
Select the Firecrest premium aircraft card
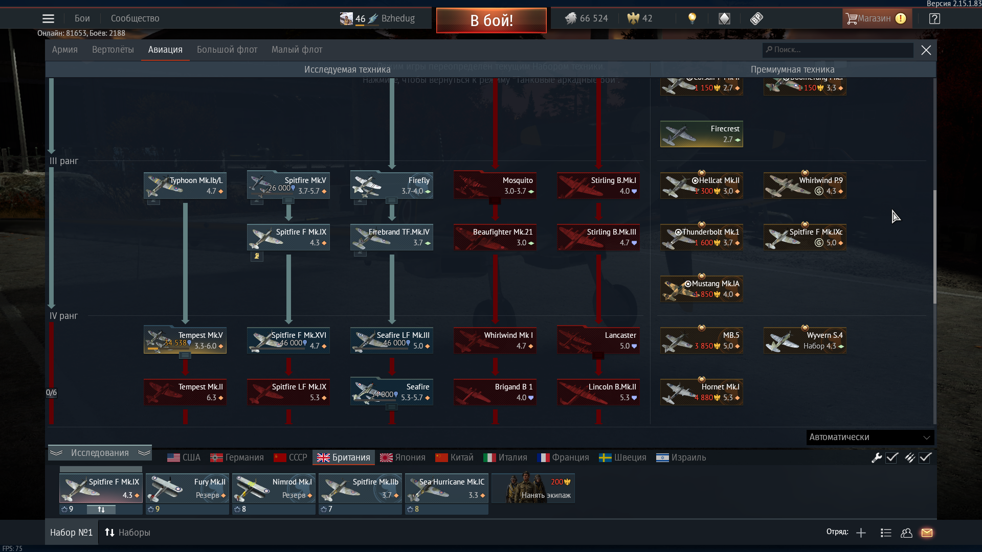tap(702, 134)
